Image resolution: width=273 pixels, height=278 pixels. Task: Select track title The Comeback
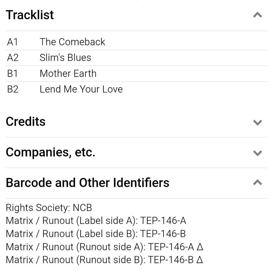(x=72, y=42)
